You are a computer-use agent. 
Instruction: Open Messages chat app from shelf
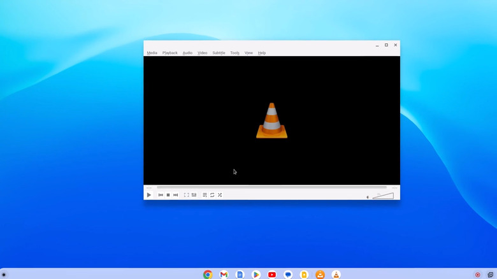[x=288, y=275]
